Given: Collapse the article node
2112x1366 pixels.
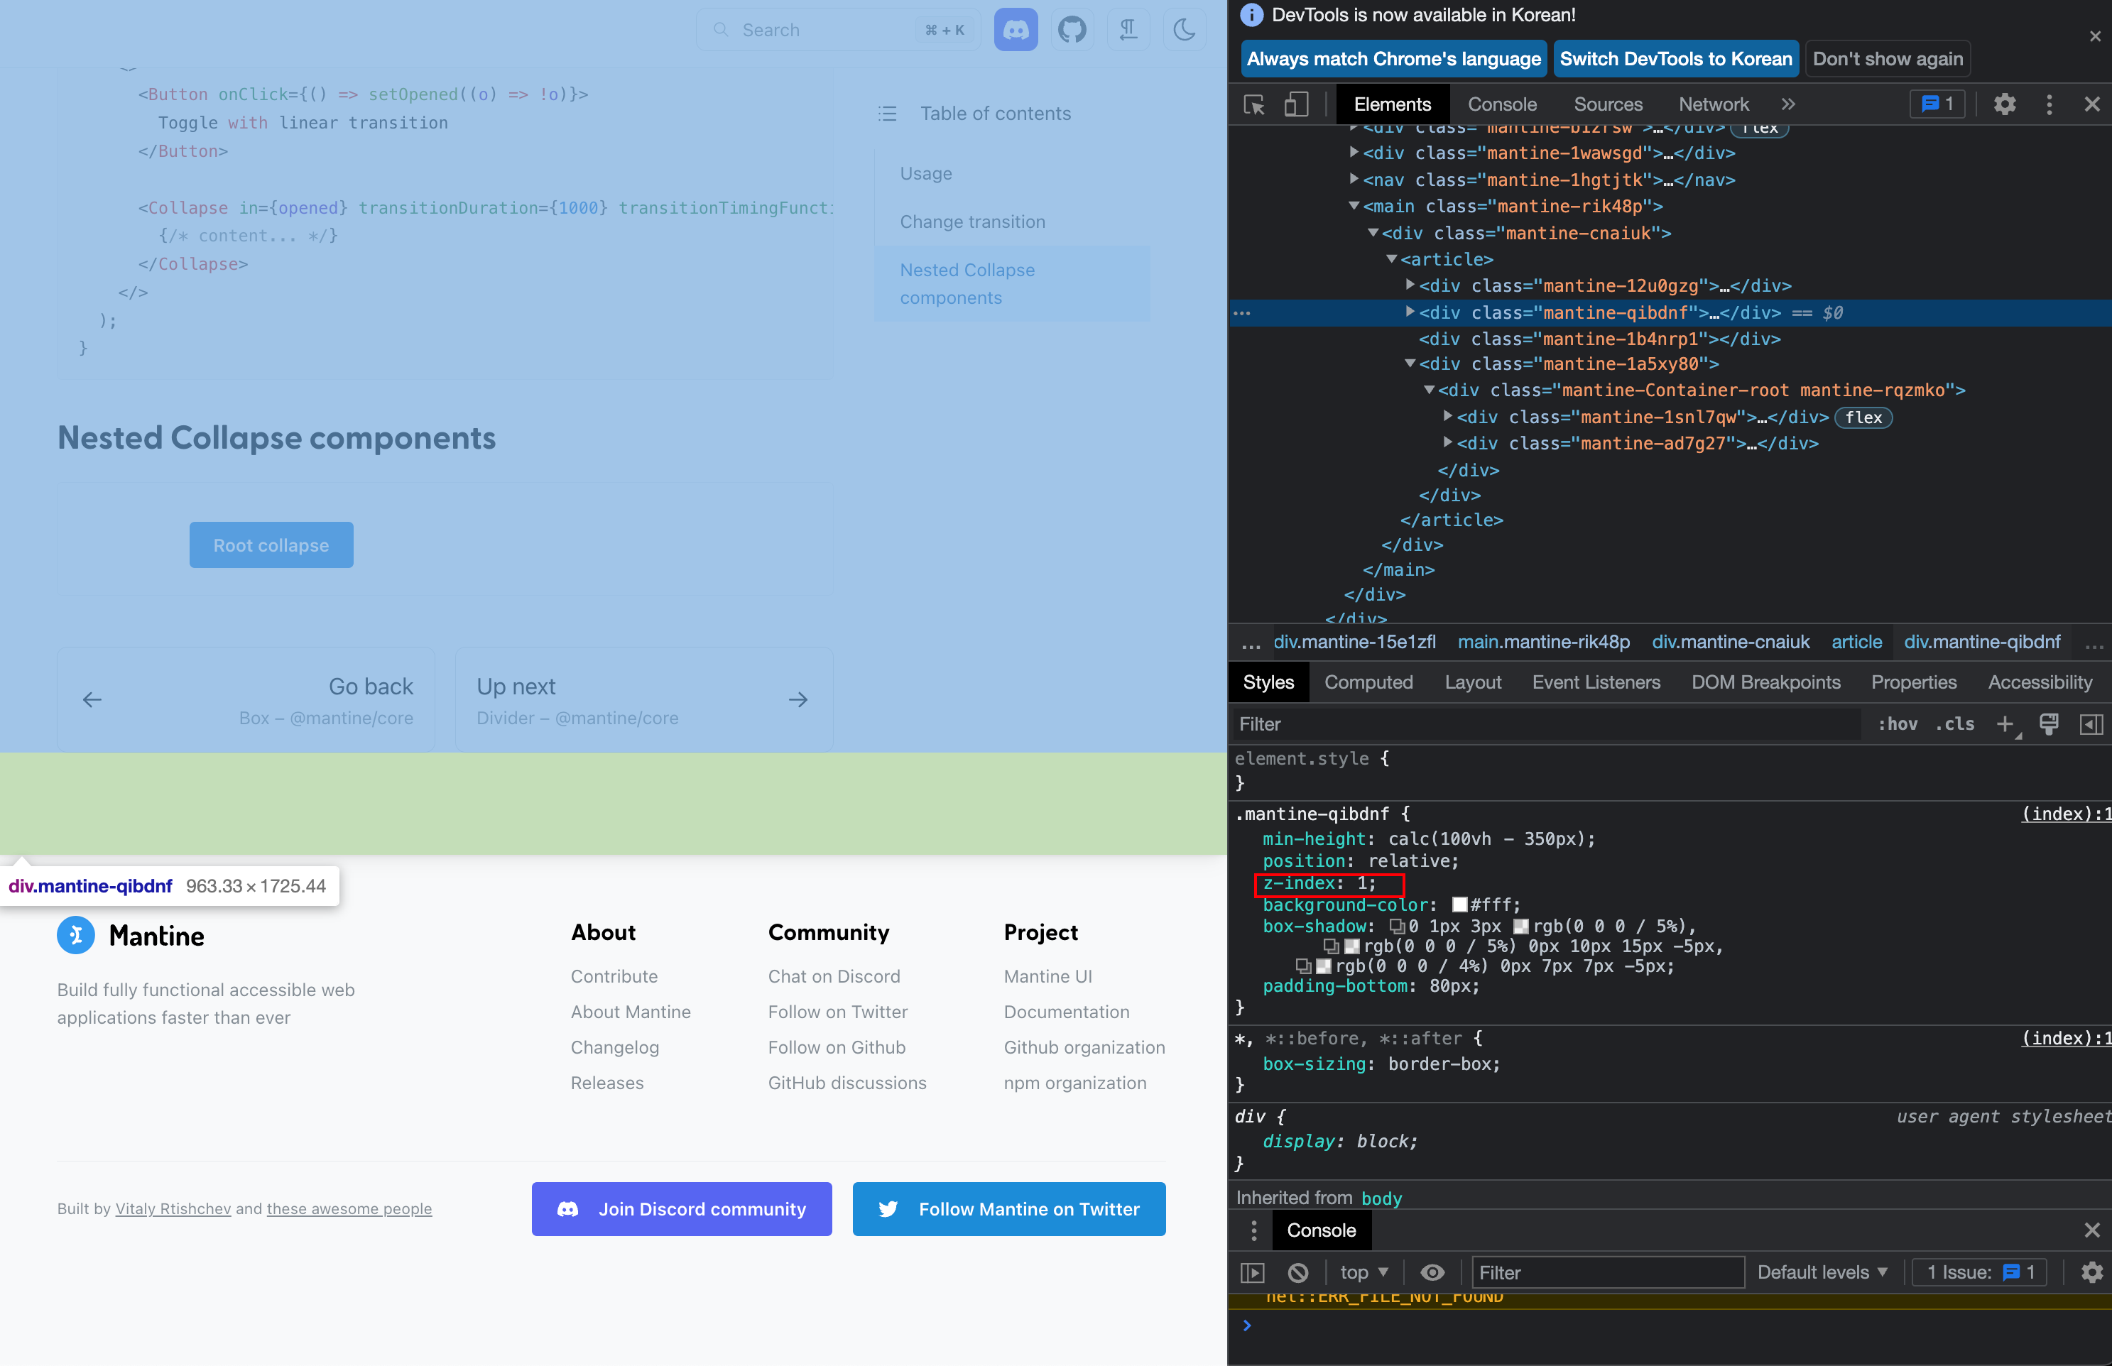Looking at the screenshot, I should coord(1391,259).
